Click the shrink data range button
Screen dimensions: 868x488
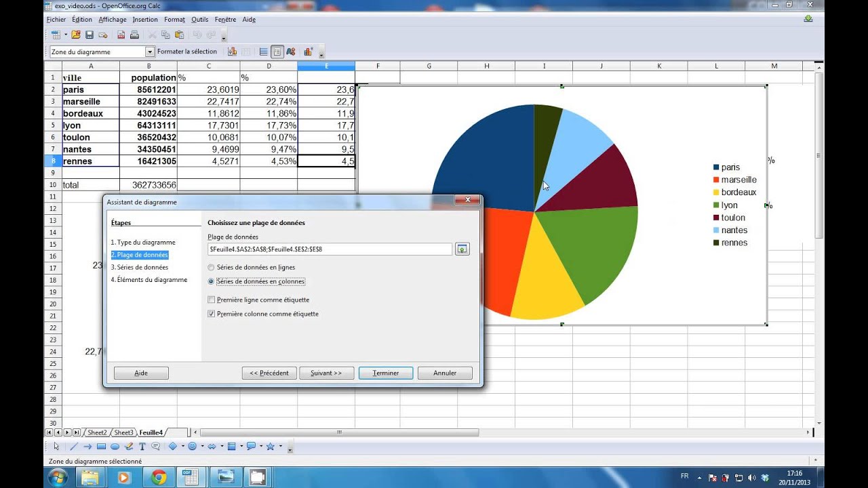(x=462, y=249)
